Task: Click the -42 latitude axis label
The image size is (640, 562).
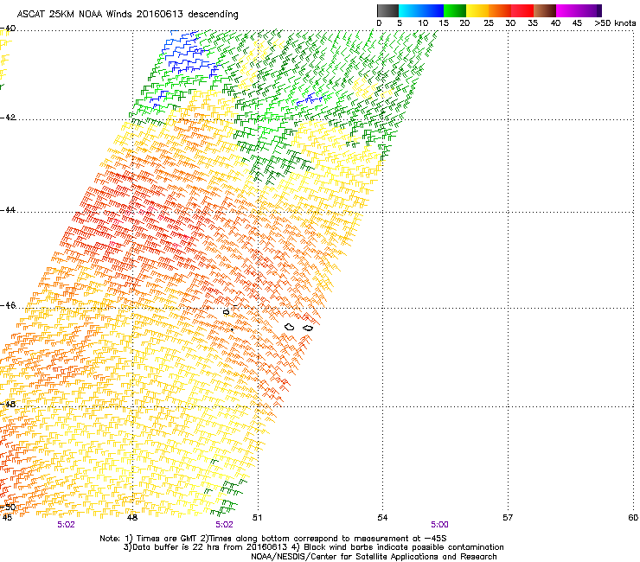Action: pyautogui.click(x=8, y=118)
